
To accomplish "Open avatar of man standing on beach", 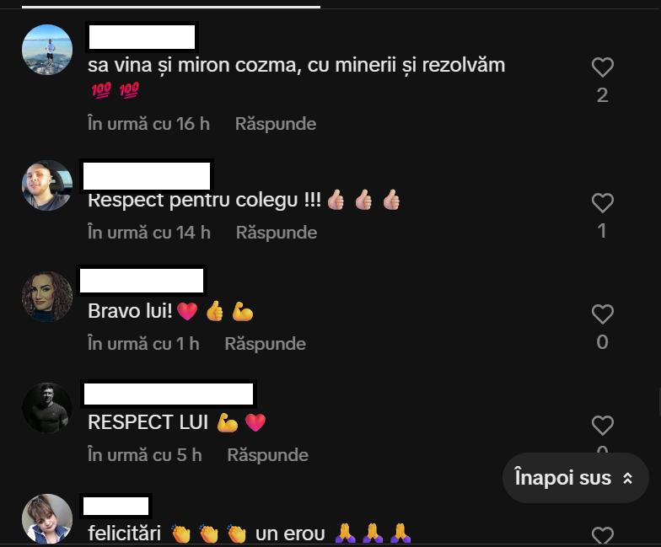I will (x=47, y=50).
